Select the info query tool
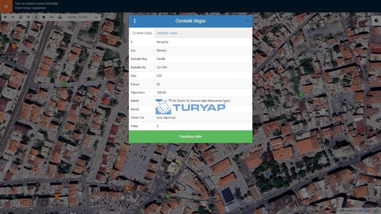Image resolution: width=381 pixels, height=214 pixels. pos(36,17)
